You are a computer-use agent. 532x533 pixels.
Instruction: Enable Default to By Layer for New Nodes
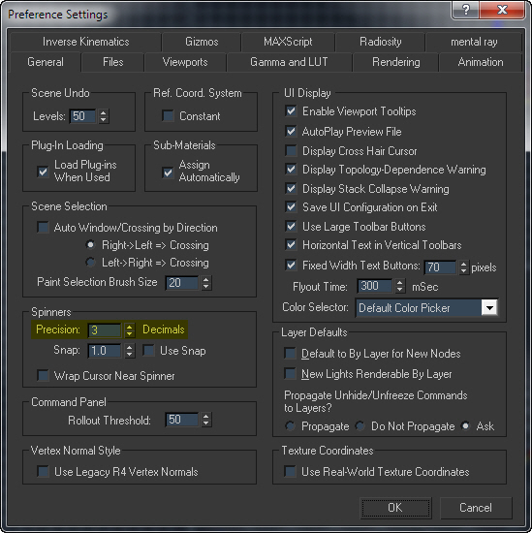[290, 354]
